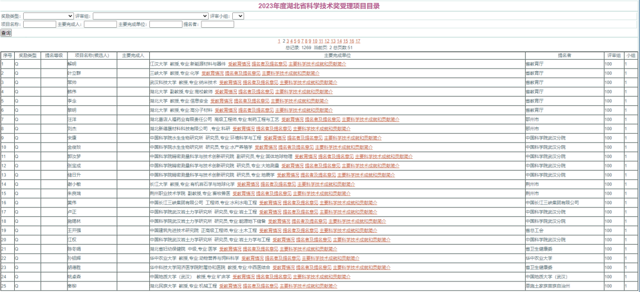640x292 pixels.
Task: Click 中国长江三峡集团有限公司 nominator cell
Action: tap(564, 203)
